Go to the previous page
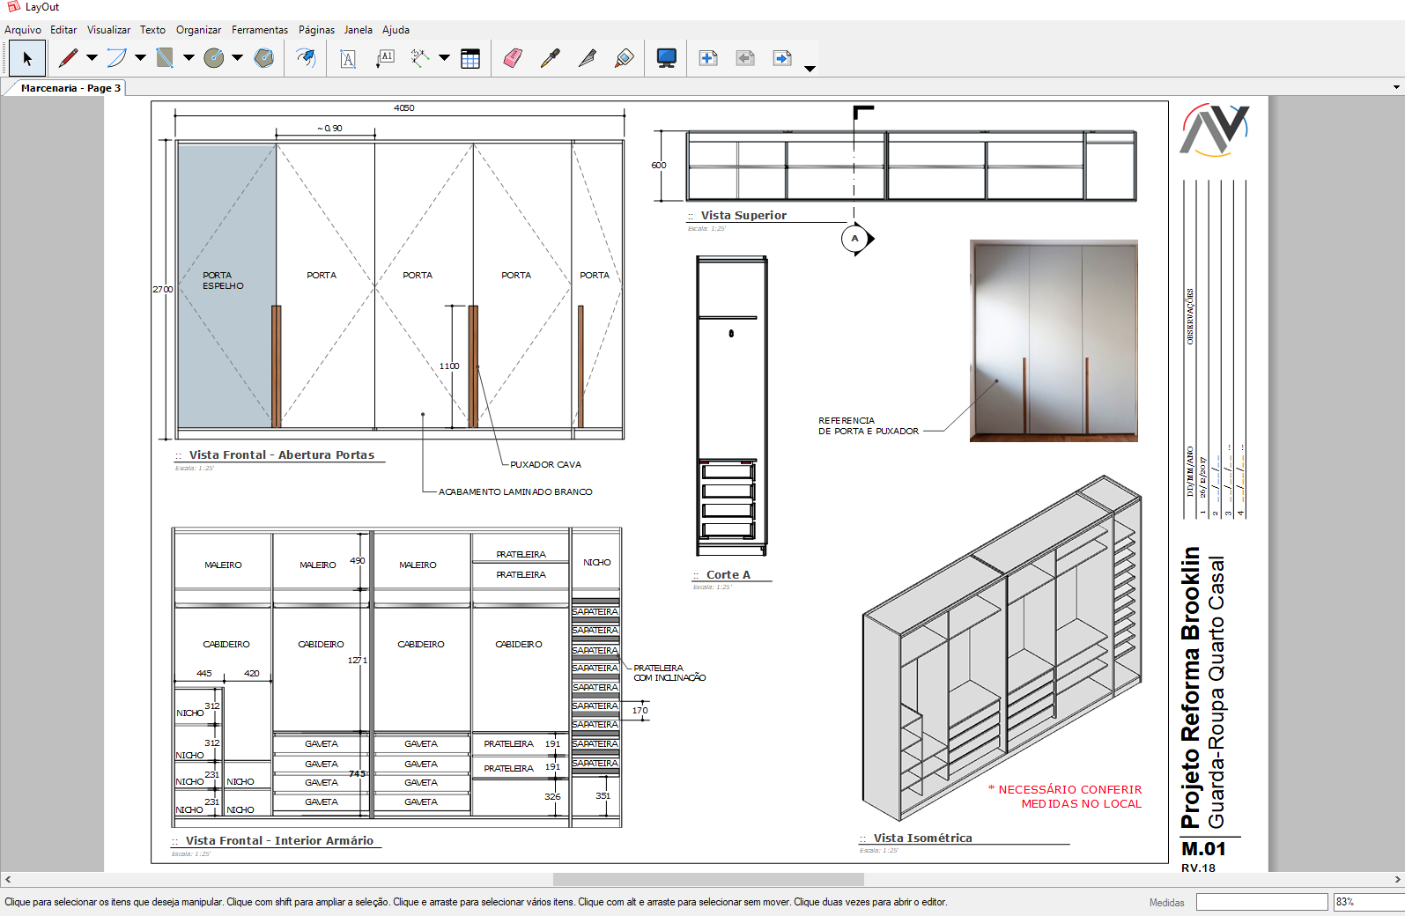Viewport: 1405px width, 916px height. coord(745,58)
